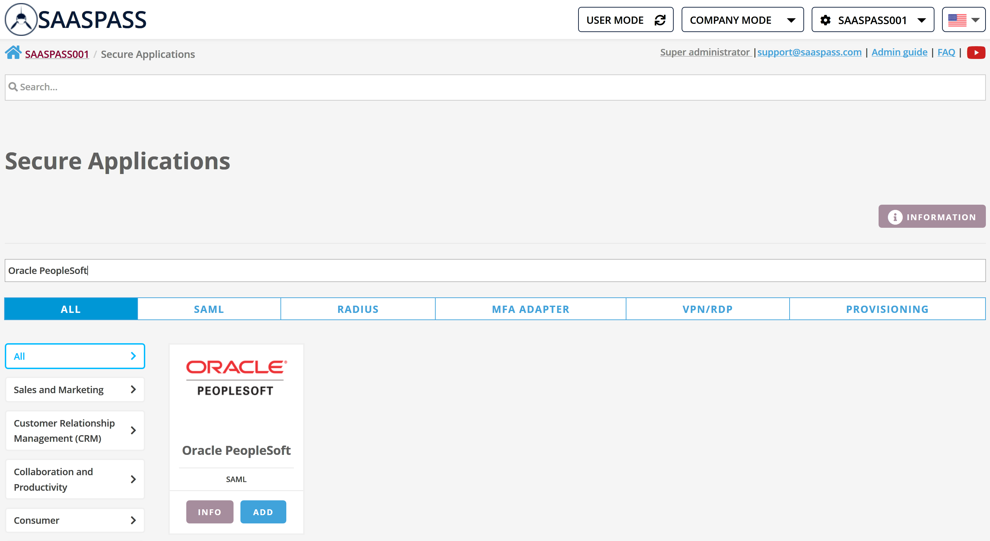This screenshot has width=990, height=541.
Task: Click INFO on the Oracle PeopleSoft card
Action: pos(209,512)
